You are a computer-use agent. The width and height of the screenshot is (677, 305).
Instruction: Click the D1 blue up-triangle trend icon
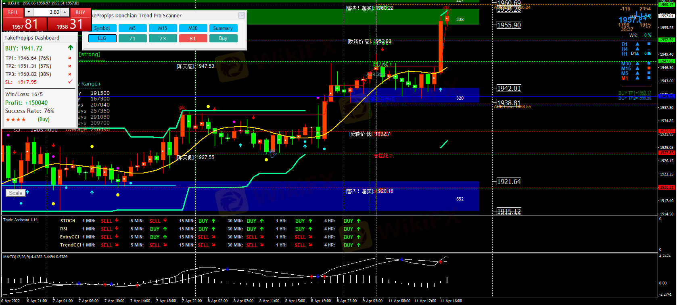(637, 44)
